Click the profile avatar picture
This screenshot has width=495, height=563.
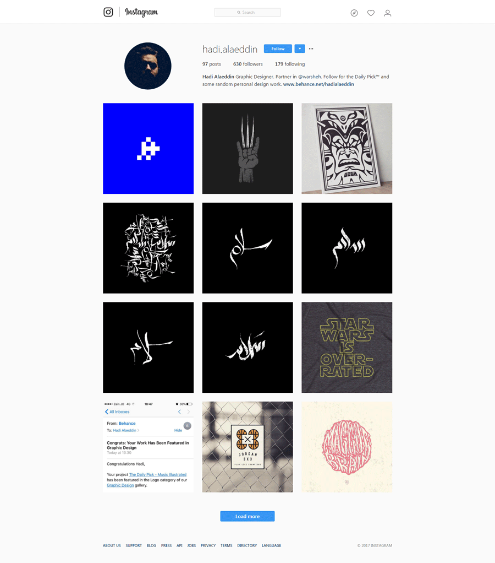pos(148,66)
